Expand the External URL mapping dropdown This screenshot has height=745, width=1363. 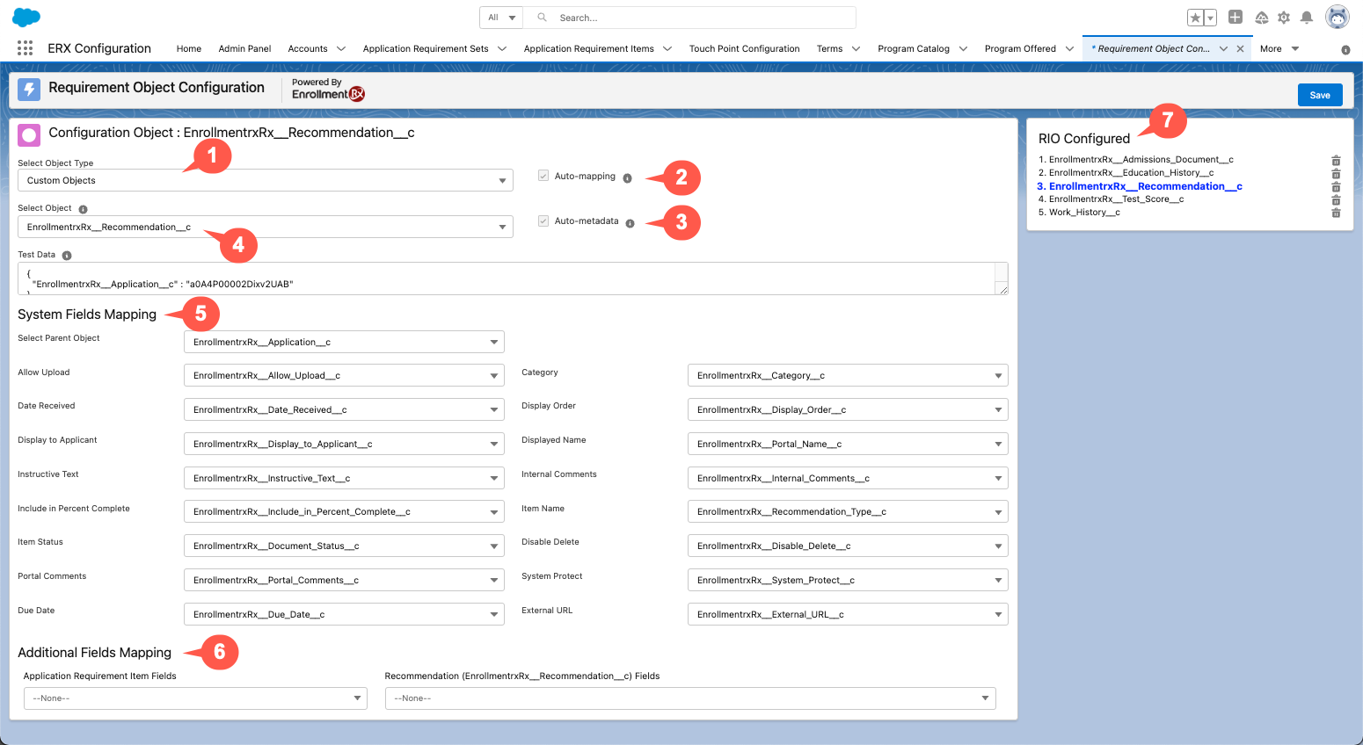pos(847,614)
